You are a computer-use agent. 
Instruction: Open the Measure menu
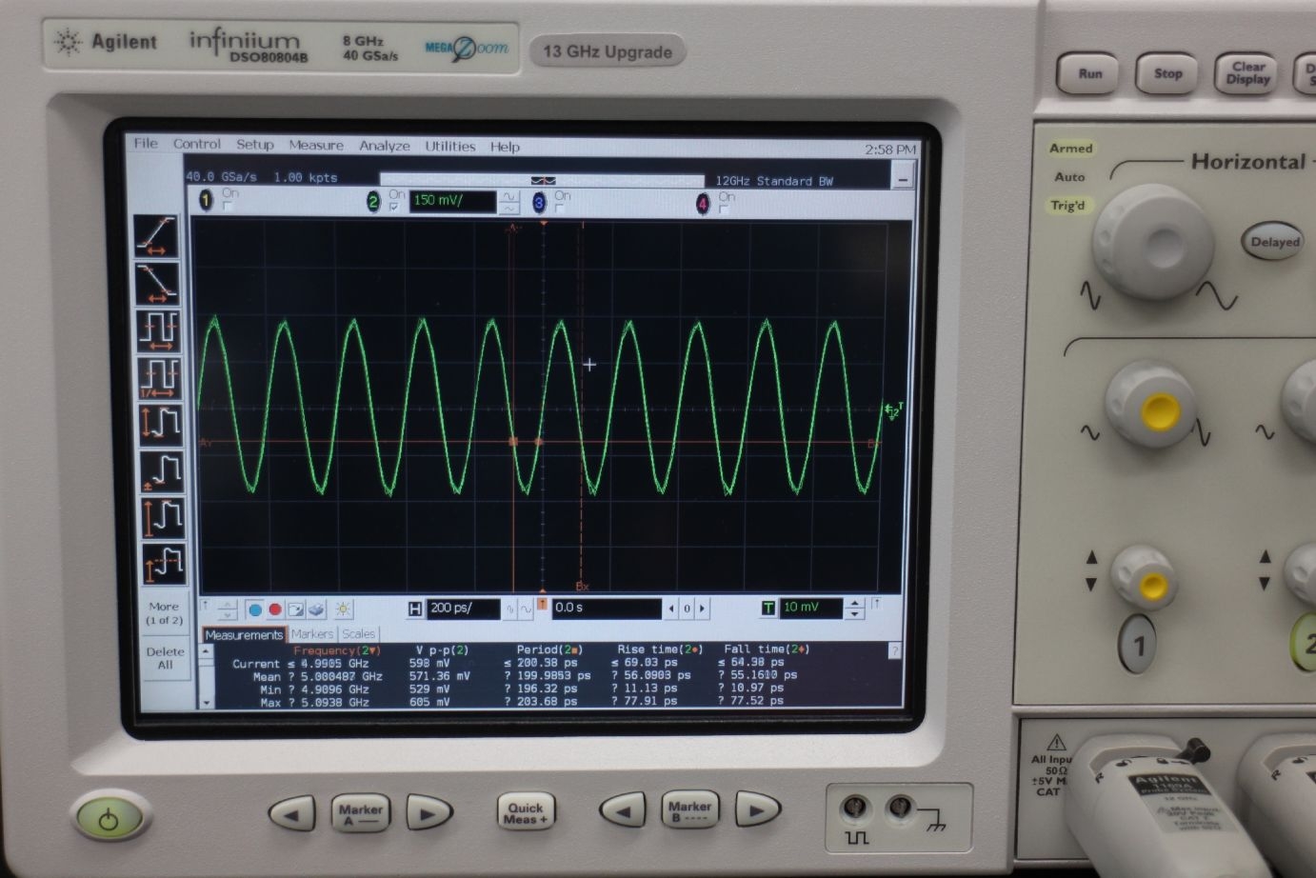(x=316, y=146)
